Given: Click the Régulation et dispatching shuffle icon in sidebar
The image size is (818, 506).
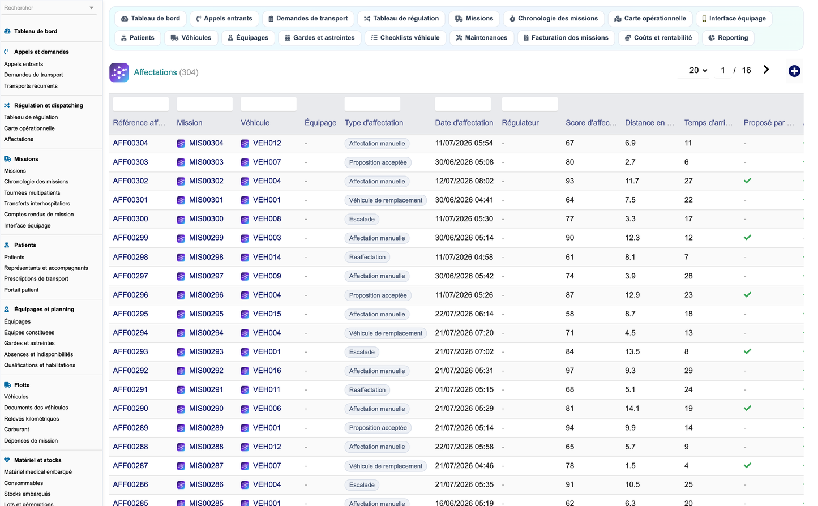Looking at the screenshot, I should (7, 105).
